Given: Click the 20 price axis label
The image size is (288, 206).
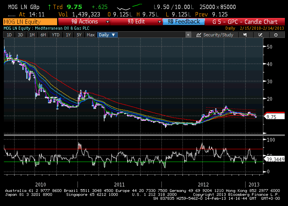Looking at the screenshot, I should tap(270, 99).
